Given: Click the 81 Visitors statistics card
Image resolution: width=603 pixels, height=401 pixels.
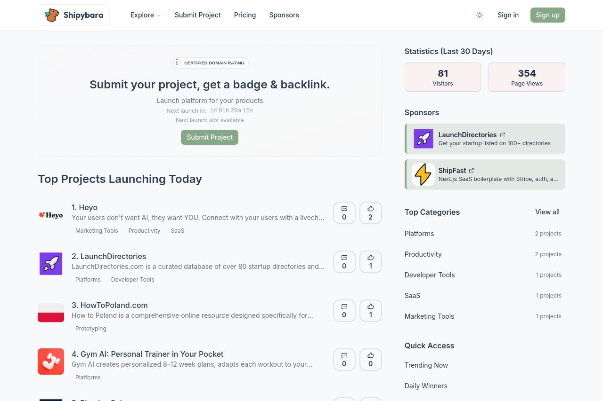Looking at the screenshot, I should point(443,77).
